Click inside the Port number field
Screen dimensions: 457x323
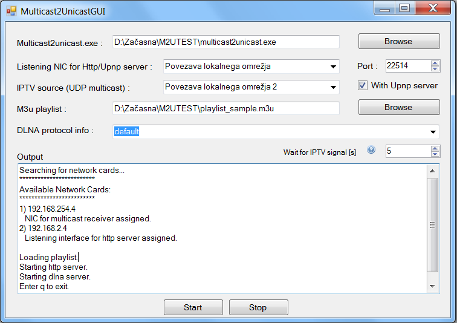click(408, 66)
